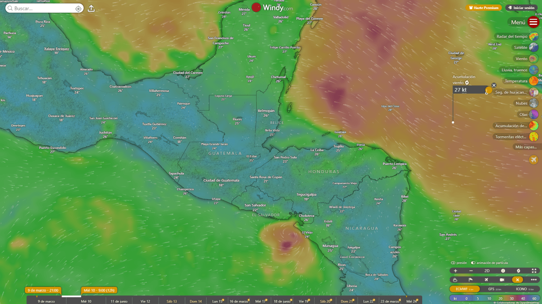Click the Mié 10 - 9:00 (12h) label
Viewport: 542px width, 304px height.
[x=99, y=290]
